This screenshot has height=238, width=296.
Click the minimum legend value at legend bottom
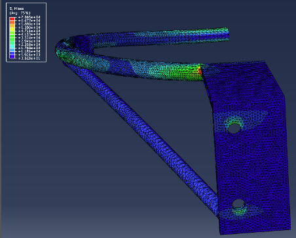pyautogui.click(x=29, y=58)
